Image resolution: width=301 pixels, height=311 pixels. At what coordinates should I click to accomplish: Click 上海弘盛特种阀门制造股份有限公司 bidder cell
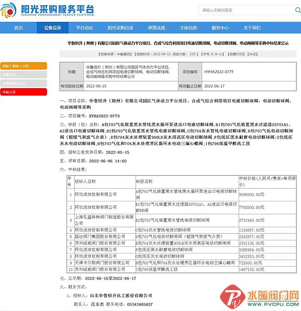tap(104, 220)
